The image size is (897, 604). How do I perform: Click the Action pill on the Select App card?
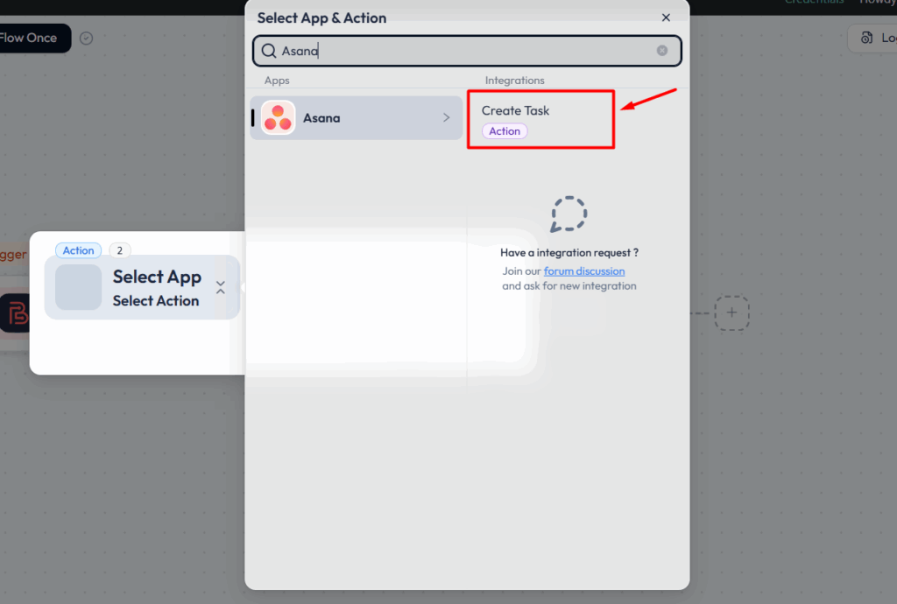(78, 250)
